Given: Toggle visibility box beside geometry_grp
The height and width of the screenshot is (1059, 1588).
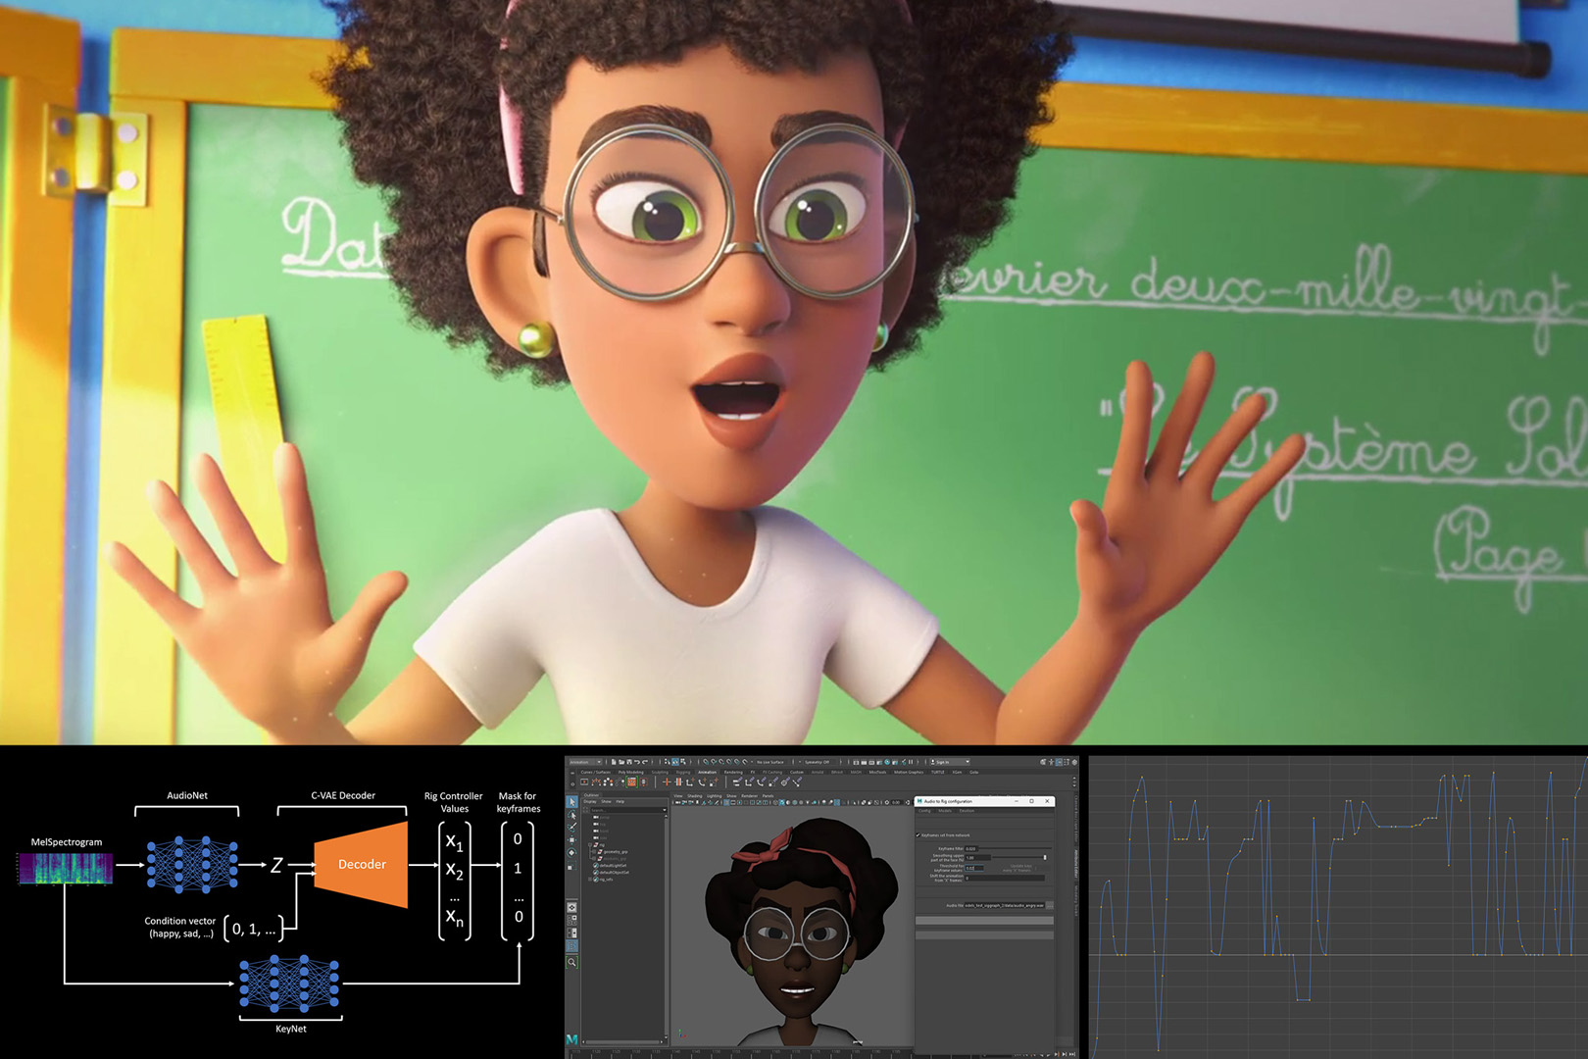Looking at the screenshot, I should 596,851.
